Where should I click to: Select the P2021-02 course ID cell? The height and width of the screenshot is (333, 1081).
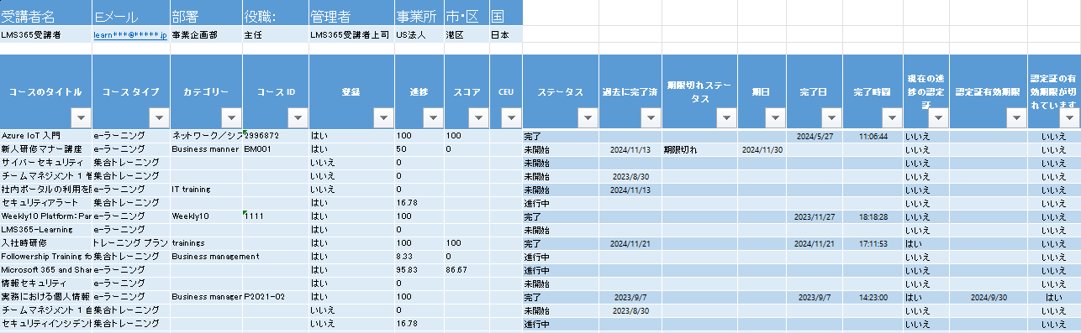tap(276, 296)
